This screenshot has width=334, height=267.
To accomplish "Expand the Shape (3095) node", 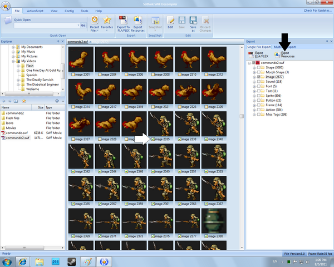I will pyautogui.click(x=254, y=68).
